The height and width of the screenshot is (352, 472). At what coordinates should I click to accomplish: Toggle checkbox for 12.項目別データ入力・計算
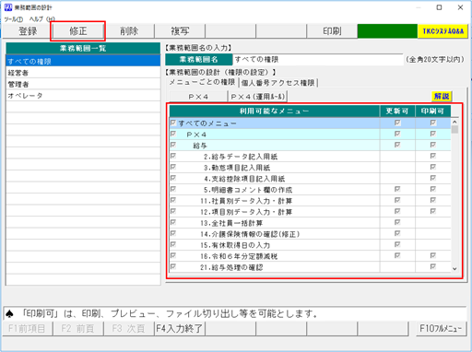tap(173, 211)
